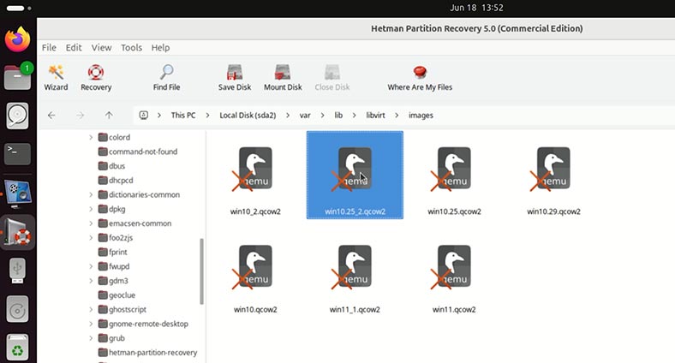Click the computer icon in breadcrumb
Image resolution: width=675 pixels, height=363 pixels.
[x=144, y=116]
